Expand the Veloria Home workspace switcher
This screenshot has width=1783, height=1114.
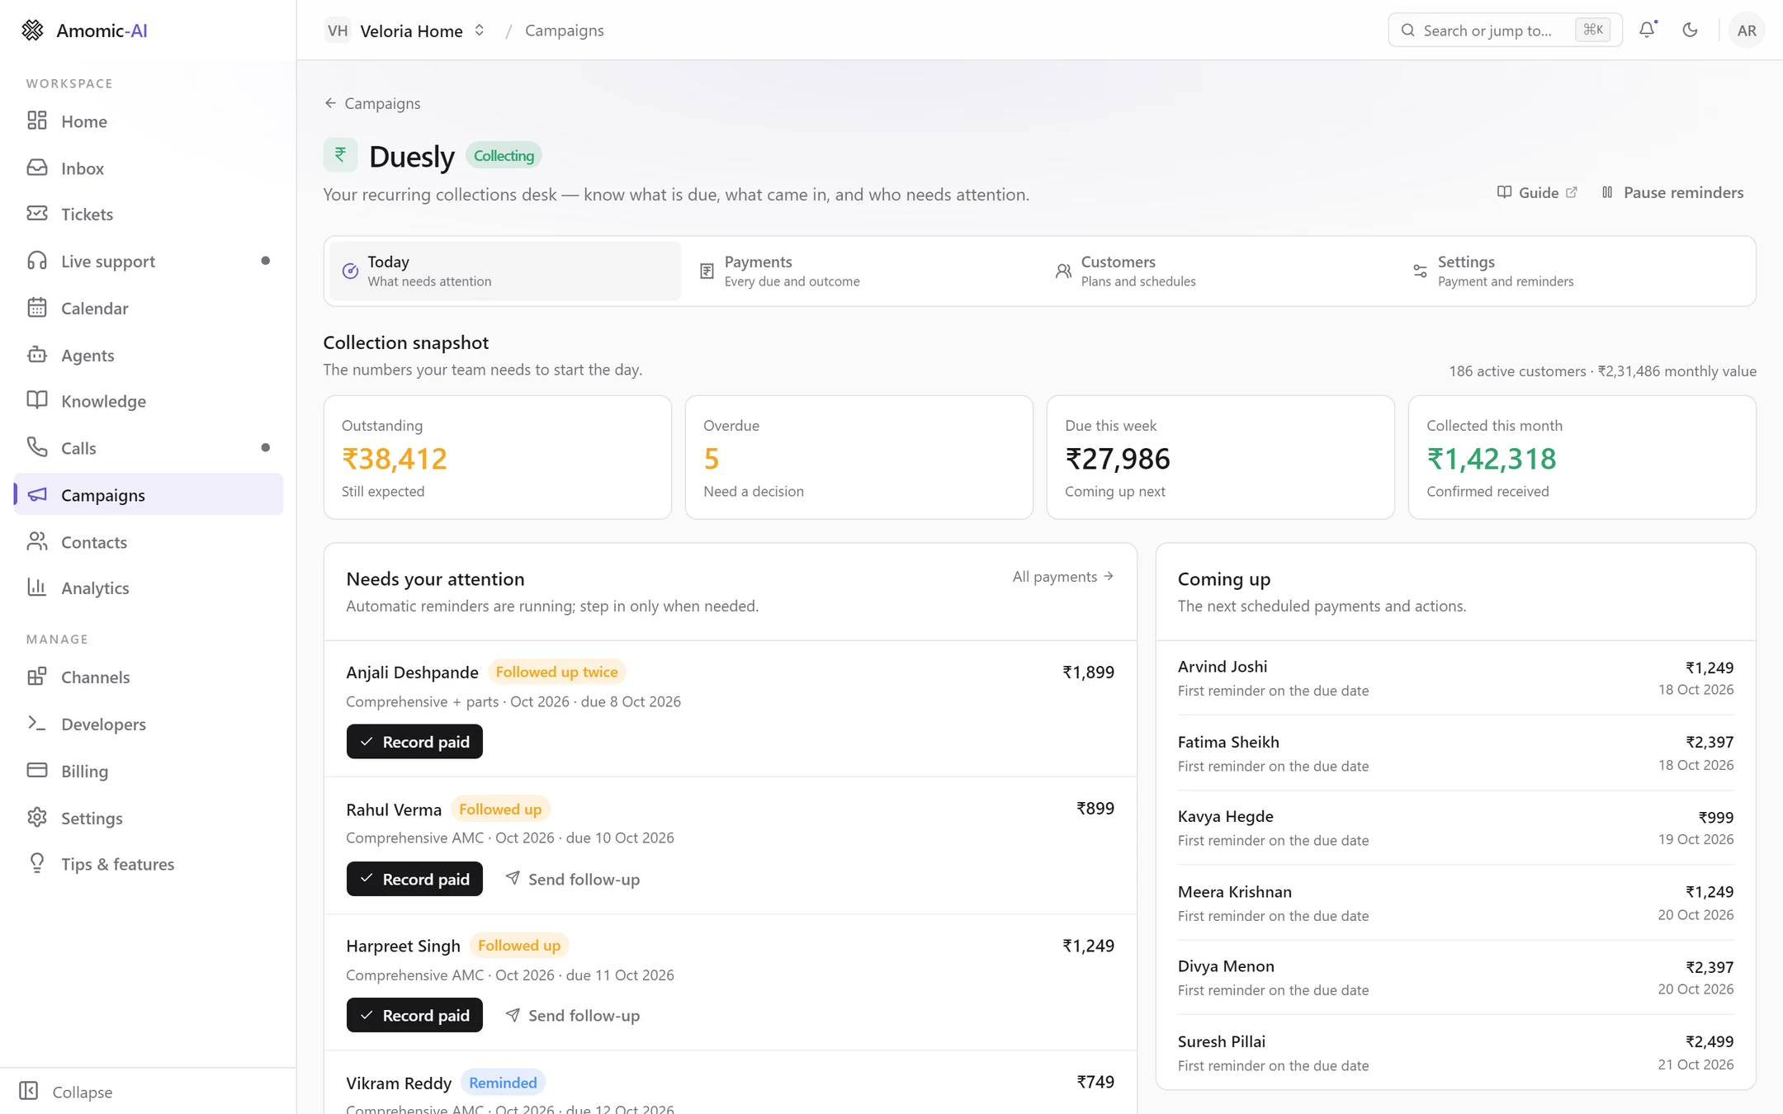point(405,31)
